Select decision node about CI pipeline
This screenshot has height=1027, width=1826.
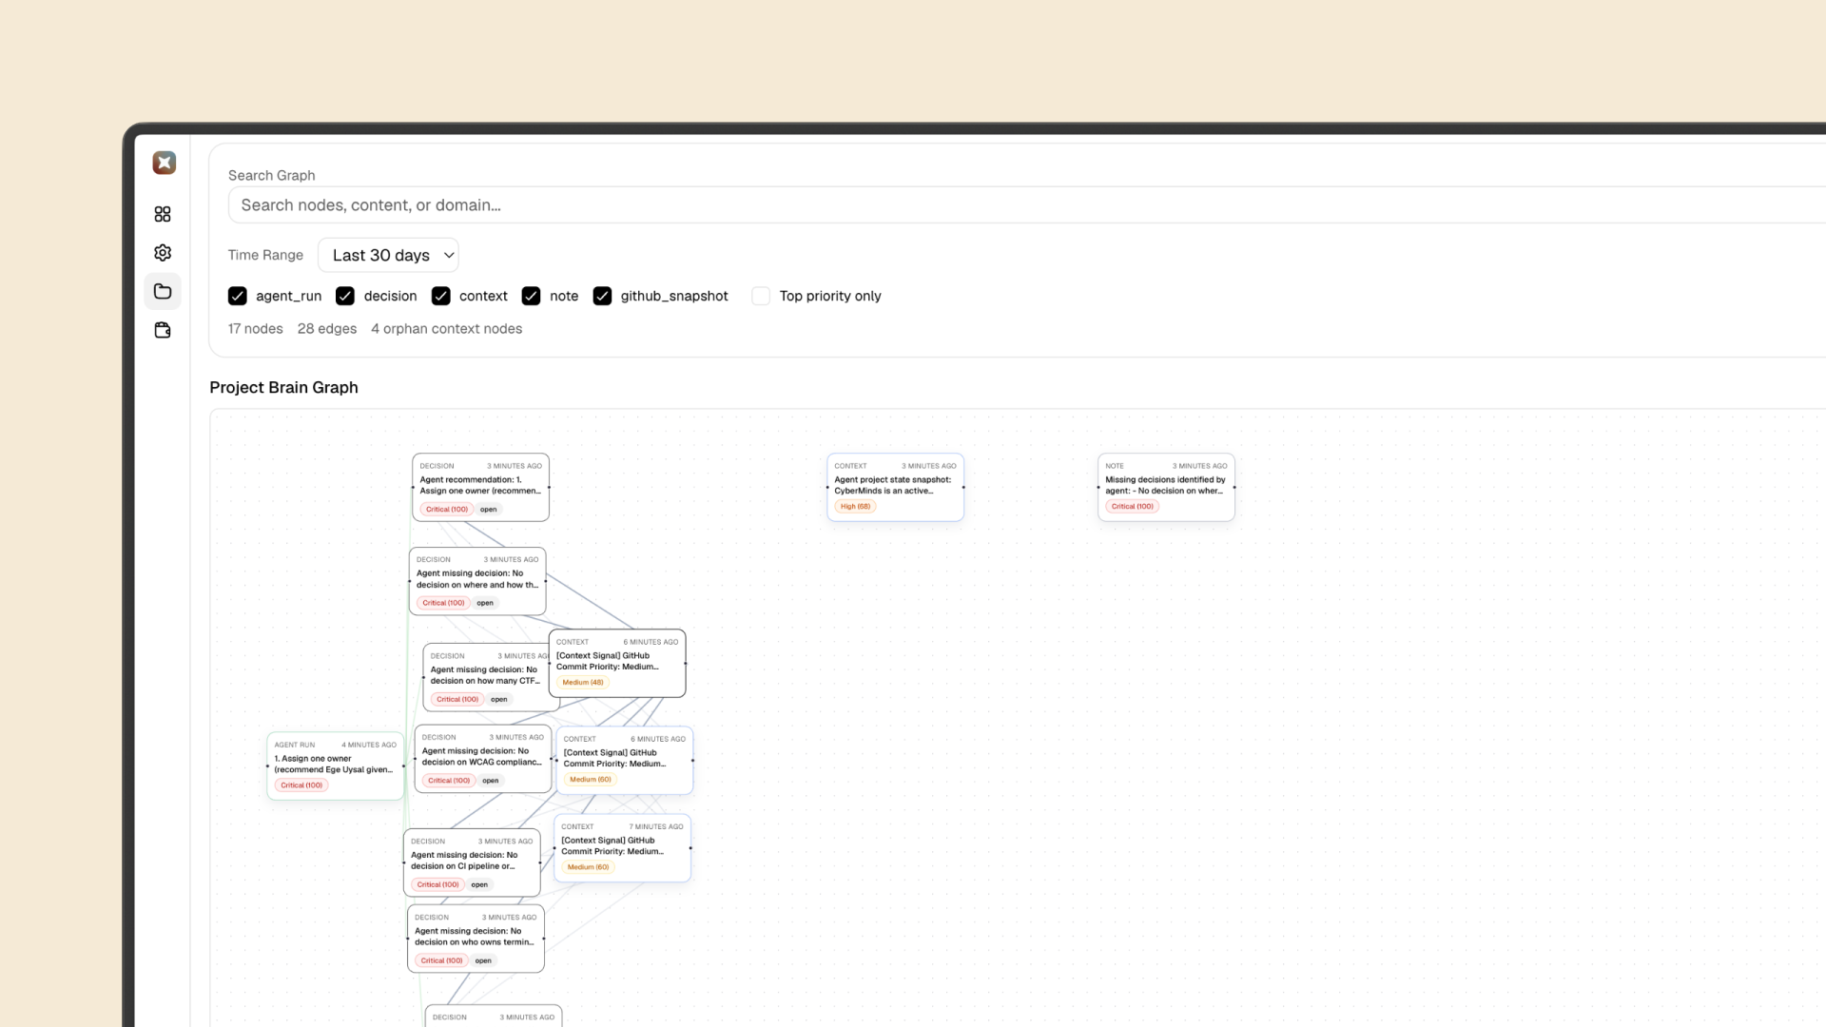click(x=472, y=862)
